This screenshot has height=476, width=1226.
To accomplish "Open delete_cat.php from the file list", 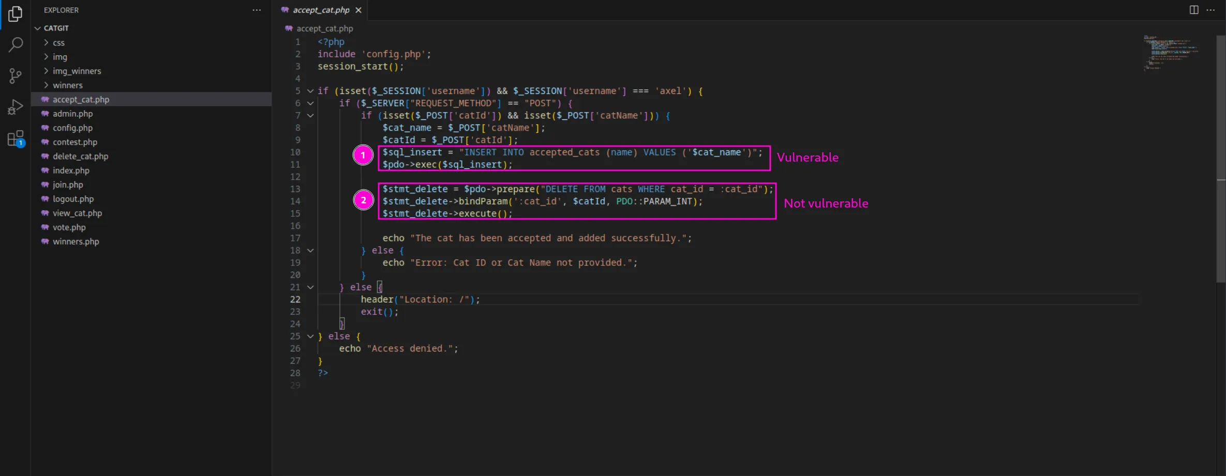I will (x=151, y=156).
